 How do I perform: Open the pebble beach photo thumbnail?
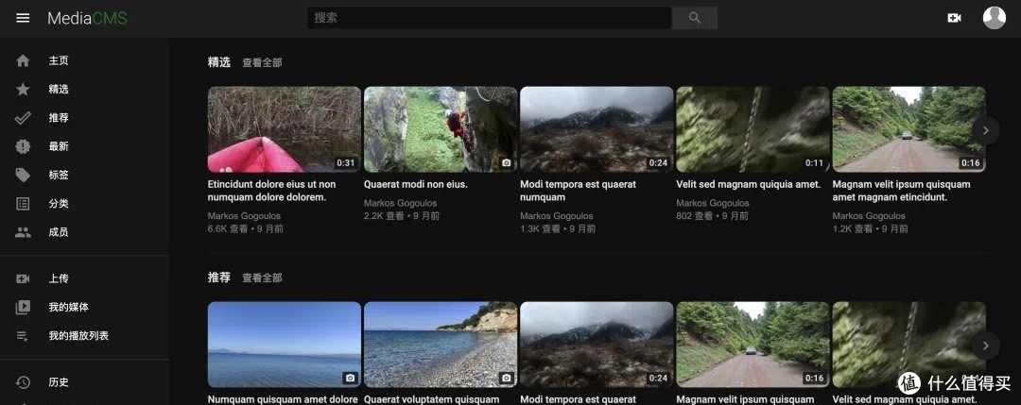(x=441, y=345)
